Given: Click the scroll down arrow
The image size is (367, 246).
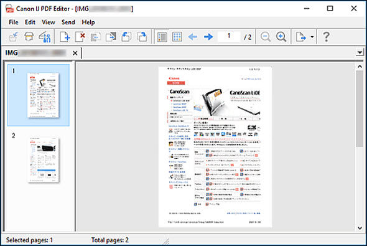Looking at the screenshot, I should click(x=360, y=228).
